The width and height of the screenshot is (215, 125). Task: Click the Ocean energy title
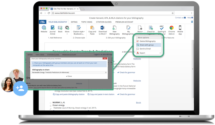pos(59,105)
